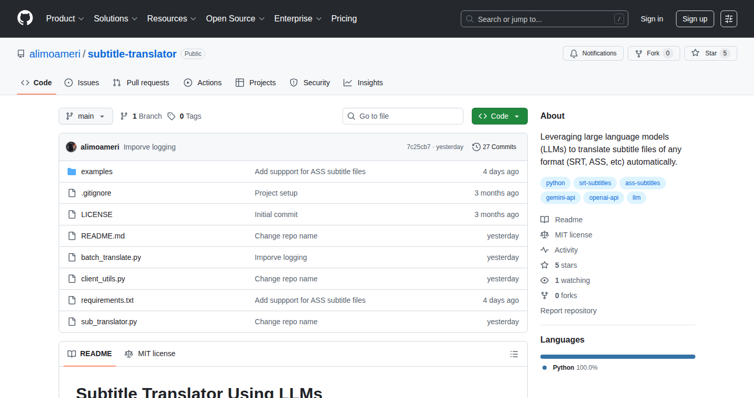Open the alimoameri owner profile link
Image resolution: width=754 pixels, height=398 pixels.
click(55, 54)
